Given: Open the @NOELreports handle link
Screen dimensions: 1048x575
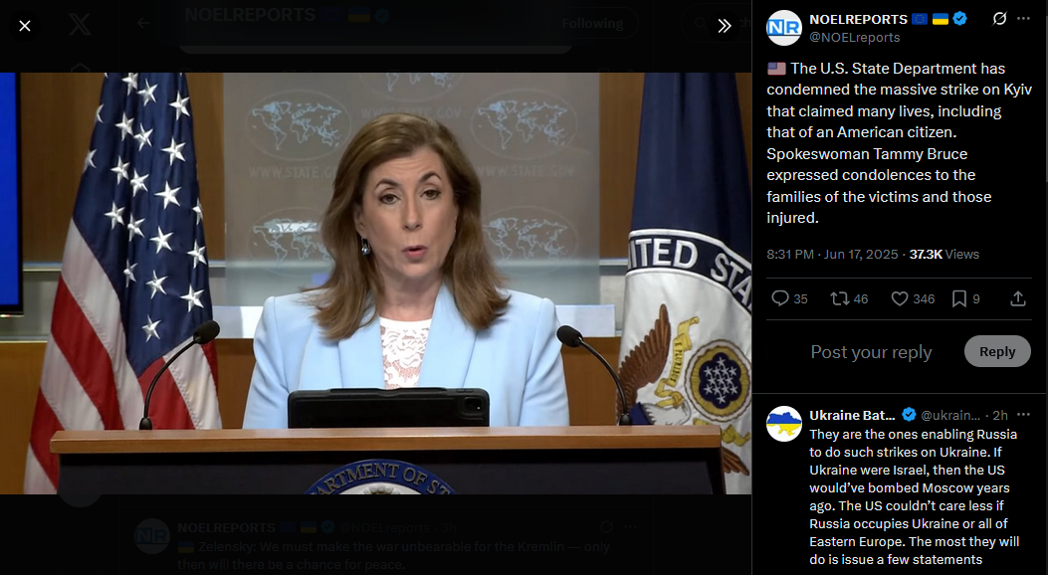Looking at the screenshot, I should (854, 38).
